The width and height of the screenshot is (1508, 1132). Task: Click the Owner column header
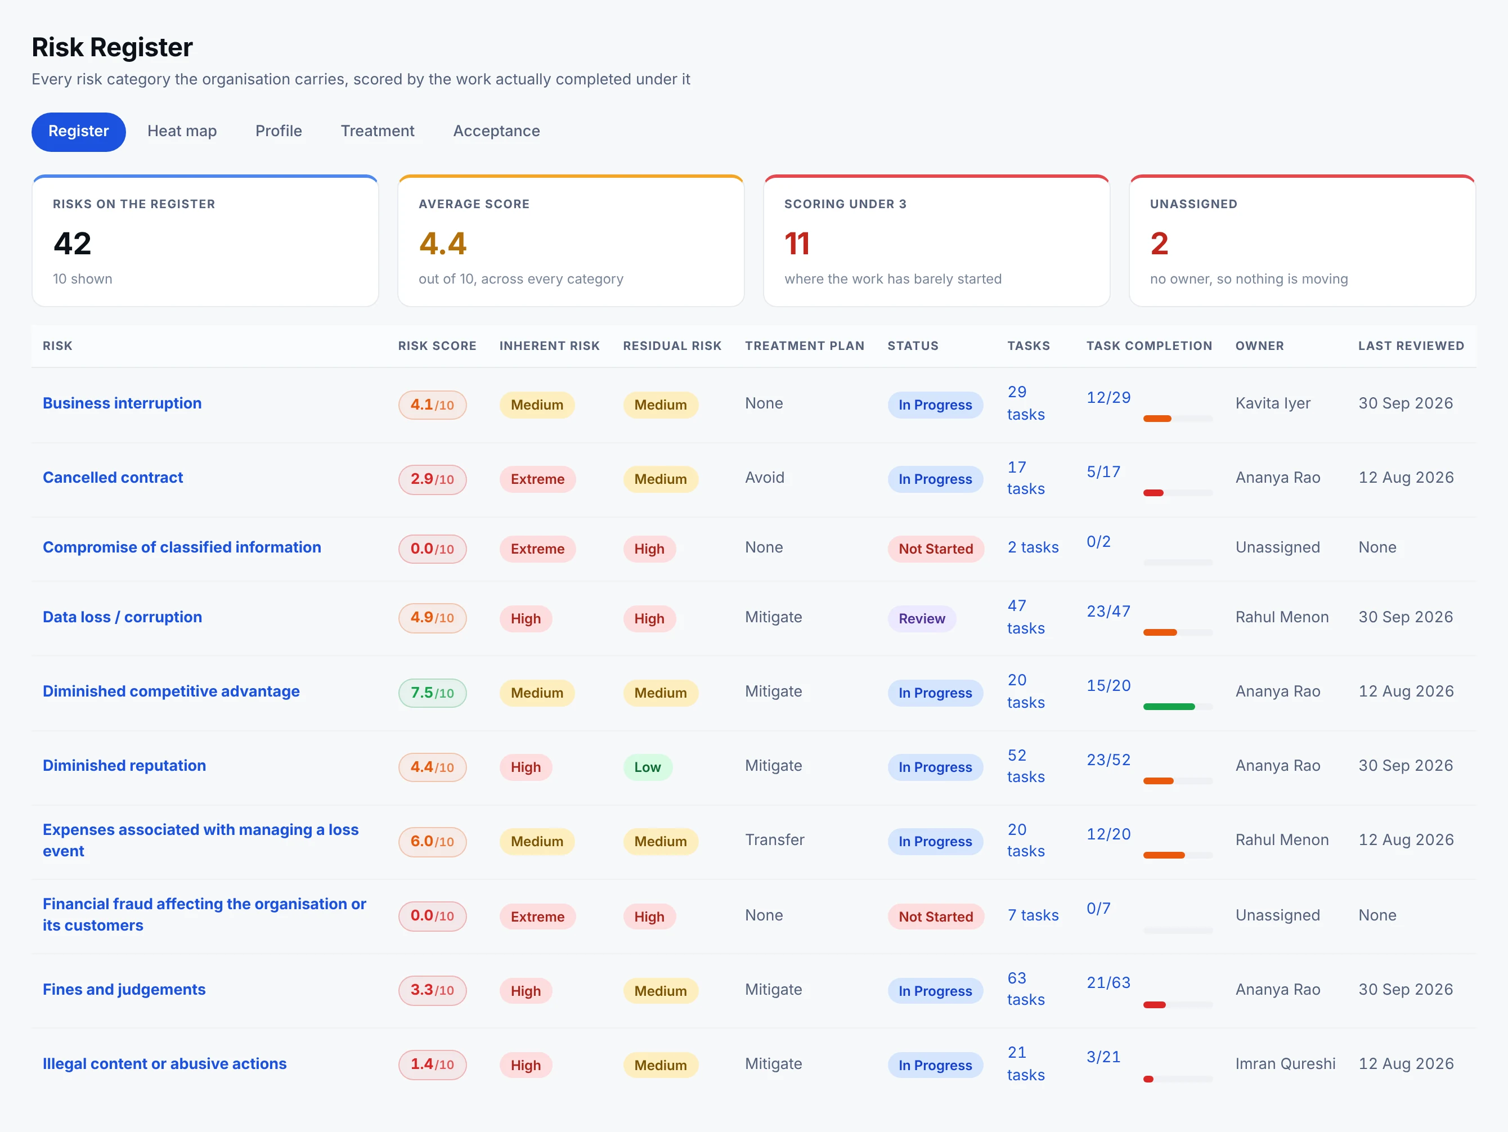pyautogui.click(x=1259, y=345)
